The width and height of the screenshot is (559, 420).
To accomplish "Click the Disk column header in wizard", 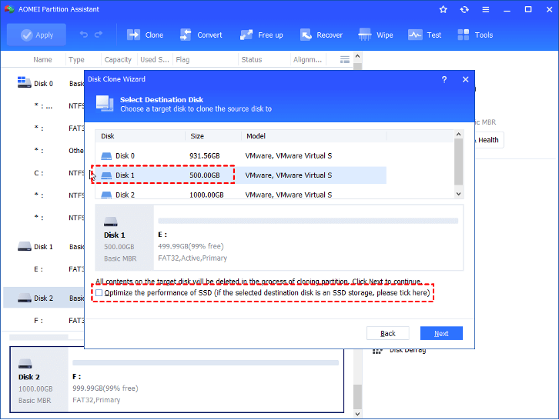I will tap(140, 136).
